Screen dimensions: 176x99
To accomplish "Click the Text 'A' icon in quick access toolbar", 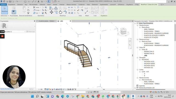I will (x=38, y=1).
